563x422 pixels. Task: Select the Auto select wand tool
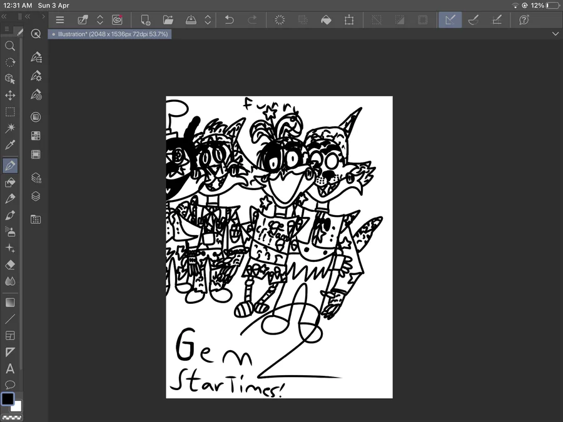click(10, 128)
